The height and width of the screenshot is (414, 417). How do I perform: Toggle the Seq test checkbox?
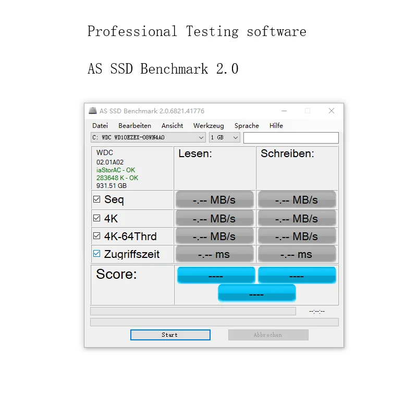pos(97,199)
